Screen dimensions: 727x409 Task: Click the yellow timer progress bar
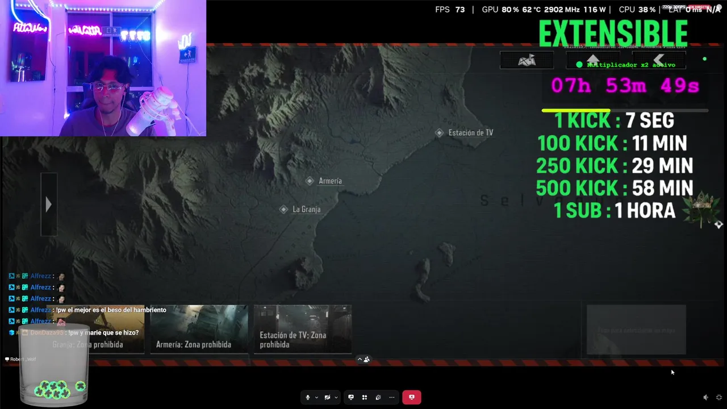pos(576,110)
